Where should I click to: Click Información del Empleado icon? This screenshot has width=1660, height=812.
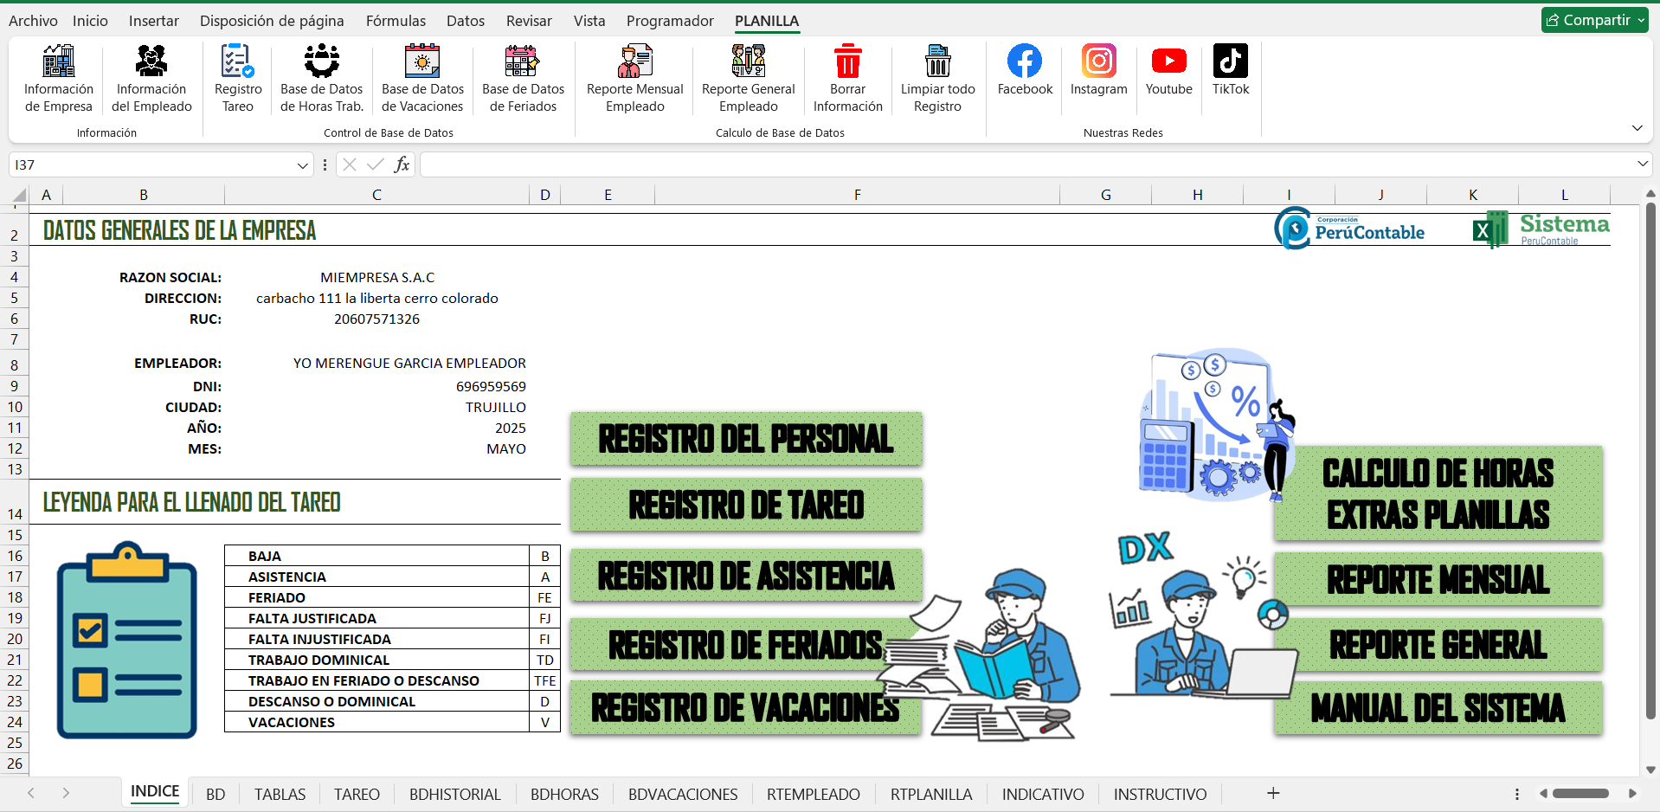151,62
